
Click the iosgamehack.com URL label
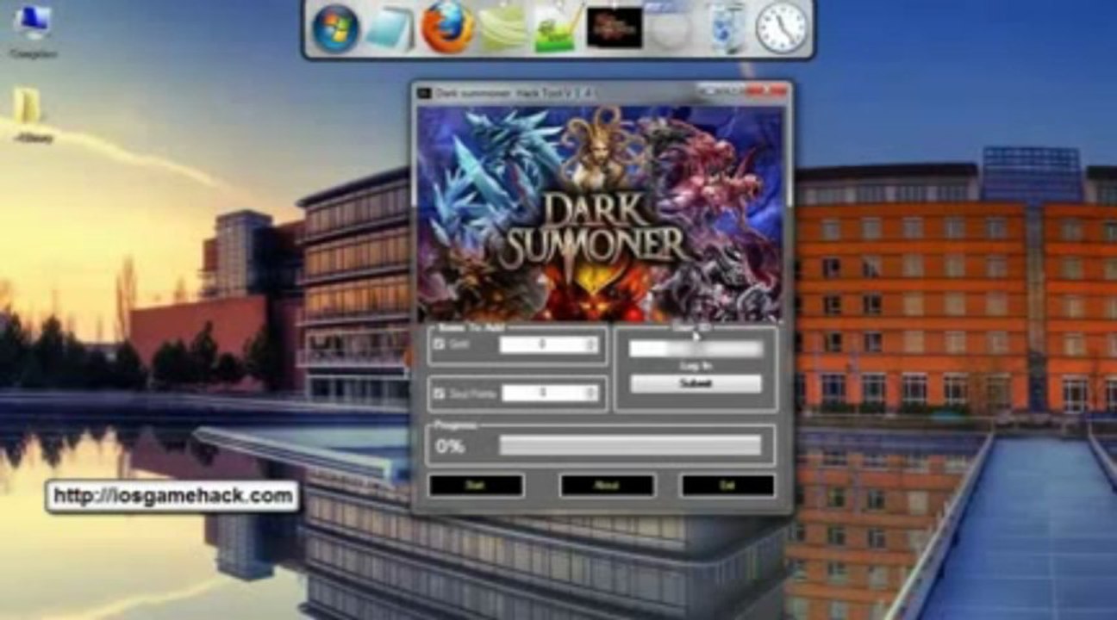(172, 497)
